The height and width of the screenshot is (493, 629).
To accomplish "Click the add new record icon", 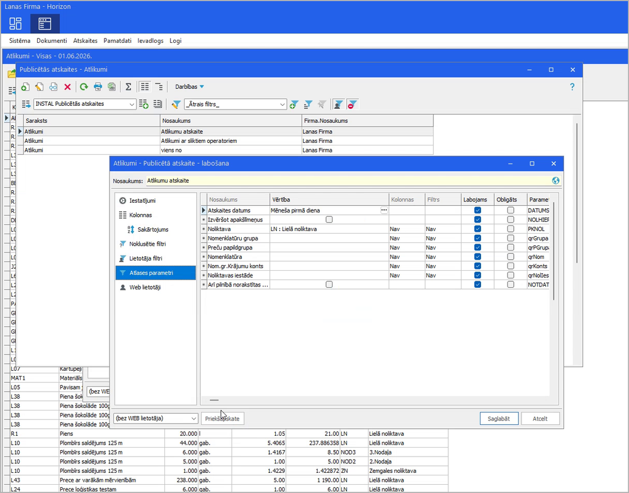I will click(25, 87).
